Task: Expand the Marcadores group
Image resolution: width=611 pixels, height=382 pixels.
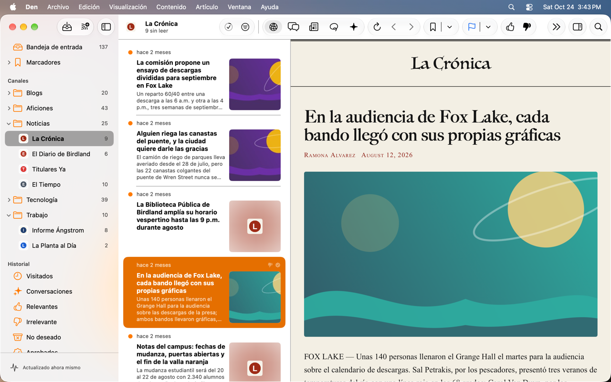Action: click(x=9, y=63)
